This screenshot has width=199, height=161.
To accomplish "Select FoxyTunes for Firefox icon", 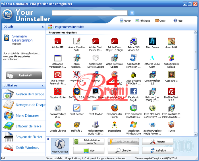I will (x=115, y=108).
